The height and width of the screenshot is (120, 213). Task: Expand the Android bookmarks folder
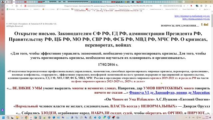[x=37, y=9]
